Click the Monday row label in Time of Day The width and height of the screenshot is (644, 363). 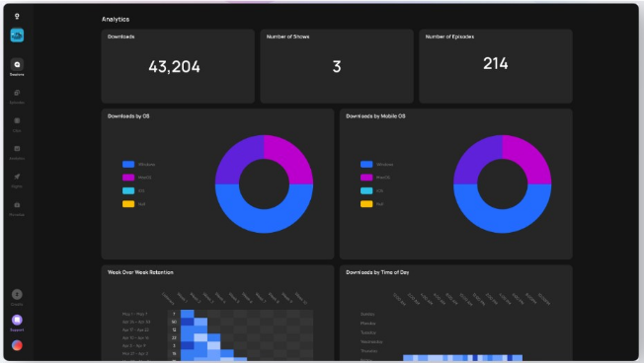click(368, 324)
